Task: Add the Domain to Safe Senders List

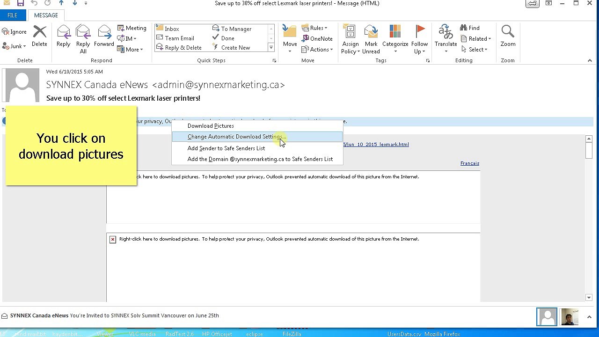Action: 257,159
